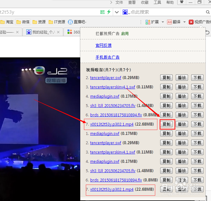Open the 帮助 menu
Screen dimensions: 211x201
tap(170, 2)
